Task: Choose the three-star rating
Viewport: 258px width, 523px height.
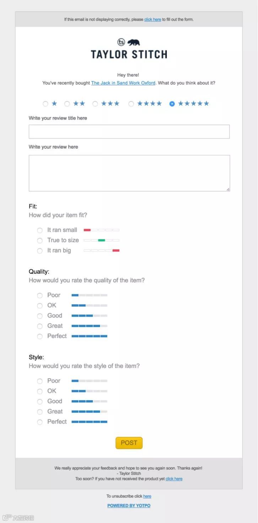Action: pyautogui.click(x=95, y=104)
